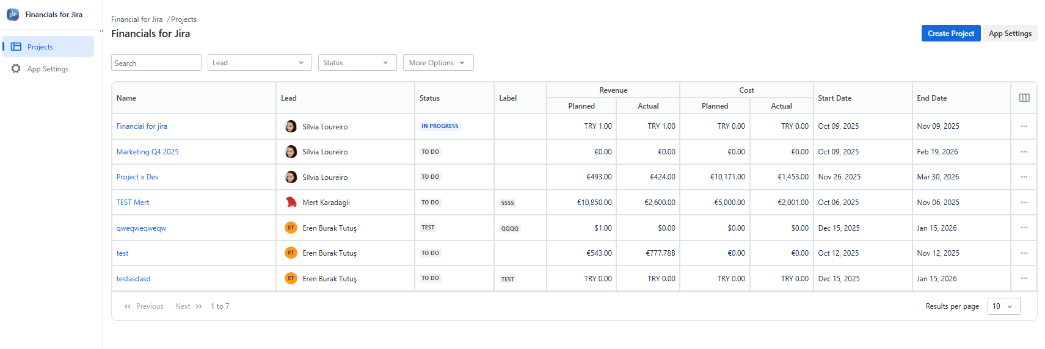Click the Feb 19, 2026 end date
This screenshot has height=349, width=1045.
click(938, 152)
